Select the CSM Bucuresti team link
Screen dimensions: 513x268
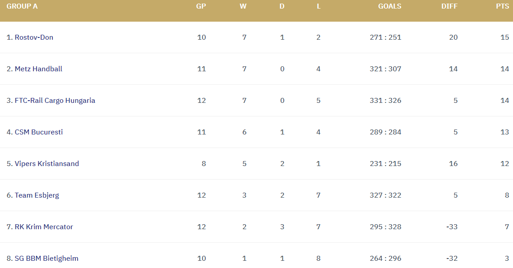pyautogui.click(x=38, y=132)
